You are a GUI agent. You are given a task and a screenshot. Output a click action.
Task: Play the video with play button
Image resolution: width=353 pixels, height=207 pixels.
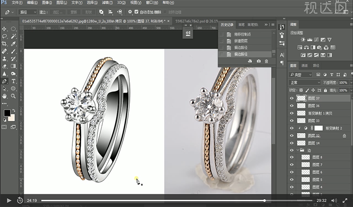pos(9,200)
